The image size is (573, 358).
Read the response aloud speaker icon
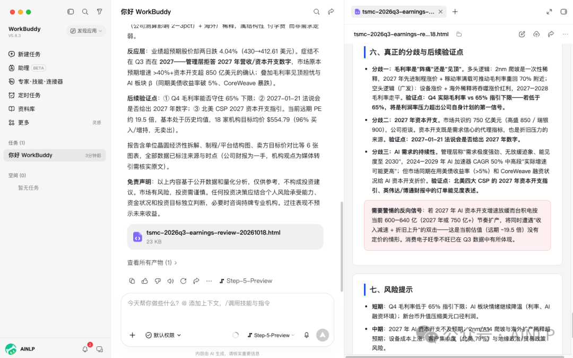pos(171,281)
